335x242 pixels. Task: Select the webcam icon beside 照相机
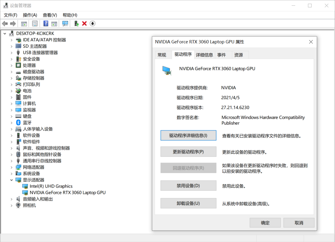(x=18, y=205)
